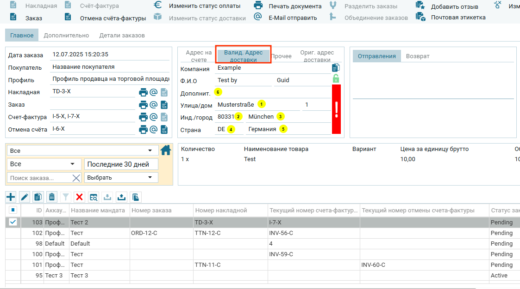Click the trash delete icon
This screenshot has height=289, width=520.
pos(52,197)
